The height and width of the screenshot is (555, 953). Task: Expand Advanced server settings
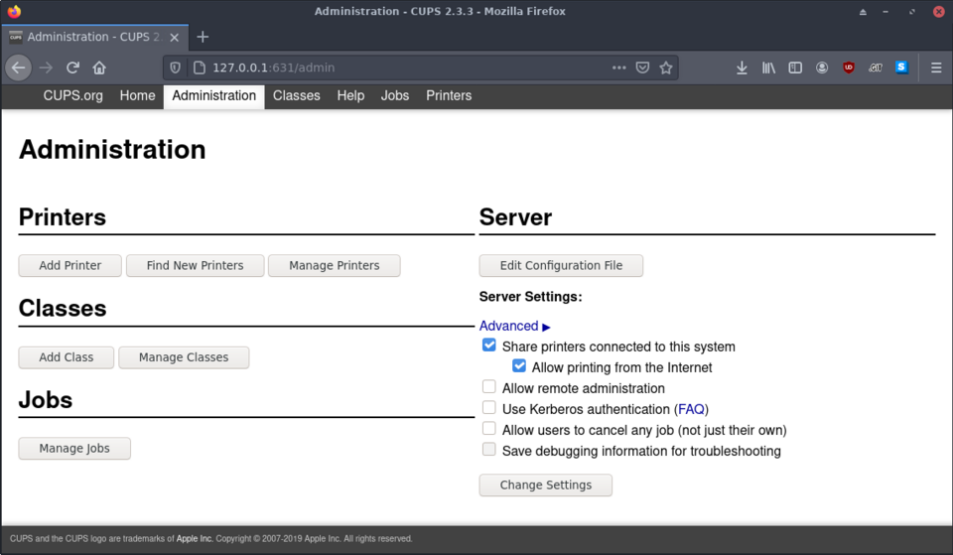(514, 326)
